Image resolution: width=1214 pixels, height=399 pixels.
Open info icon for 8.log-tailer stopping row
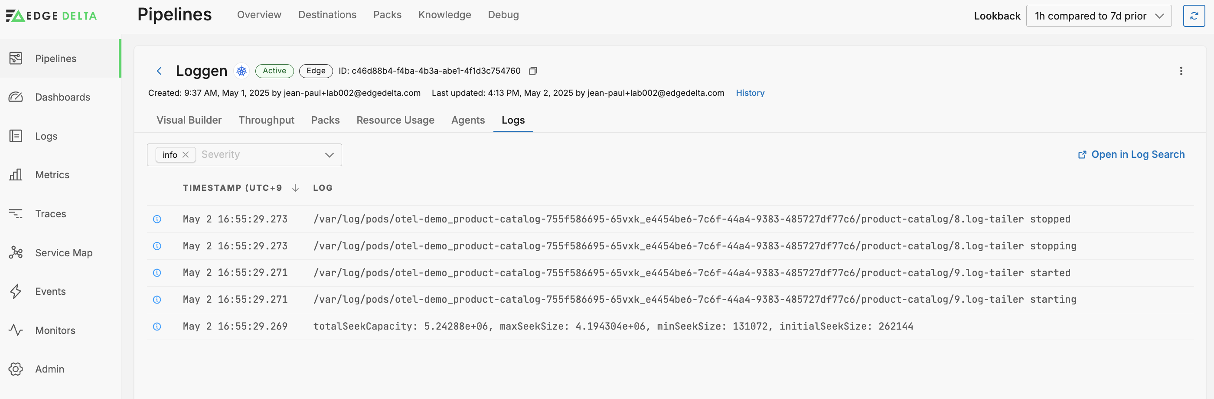point(157,246)
